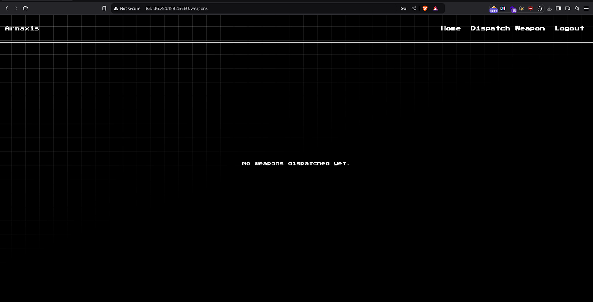Screen dimensions: 593x303
Task: Open the extensions puzzle-piece menu
Action: 540,8
